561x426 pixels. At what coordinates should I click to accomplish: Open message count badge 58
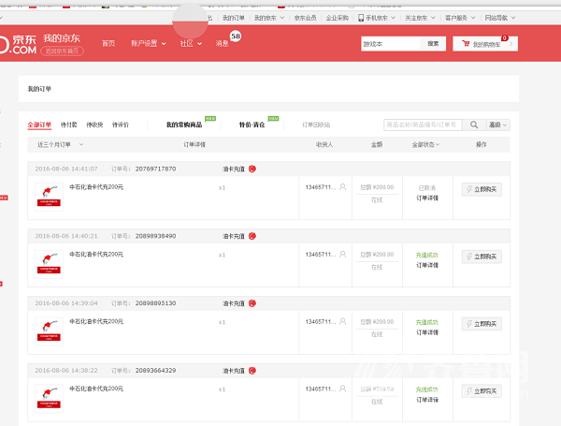(x=236, y=37)
